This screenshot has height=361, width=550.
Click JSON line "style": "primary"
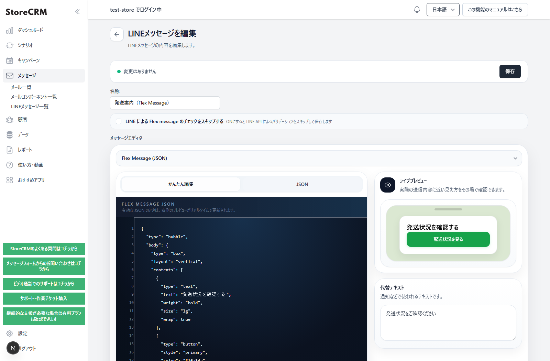tap(184, 352)
